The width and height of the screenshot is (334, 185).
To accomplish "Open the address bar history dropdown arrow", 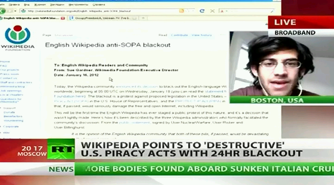I will [193, 11].
